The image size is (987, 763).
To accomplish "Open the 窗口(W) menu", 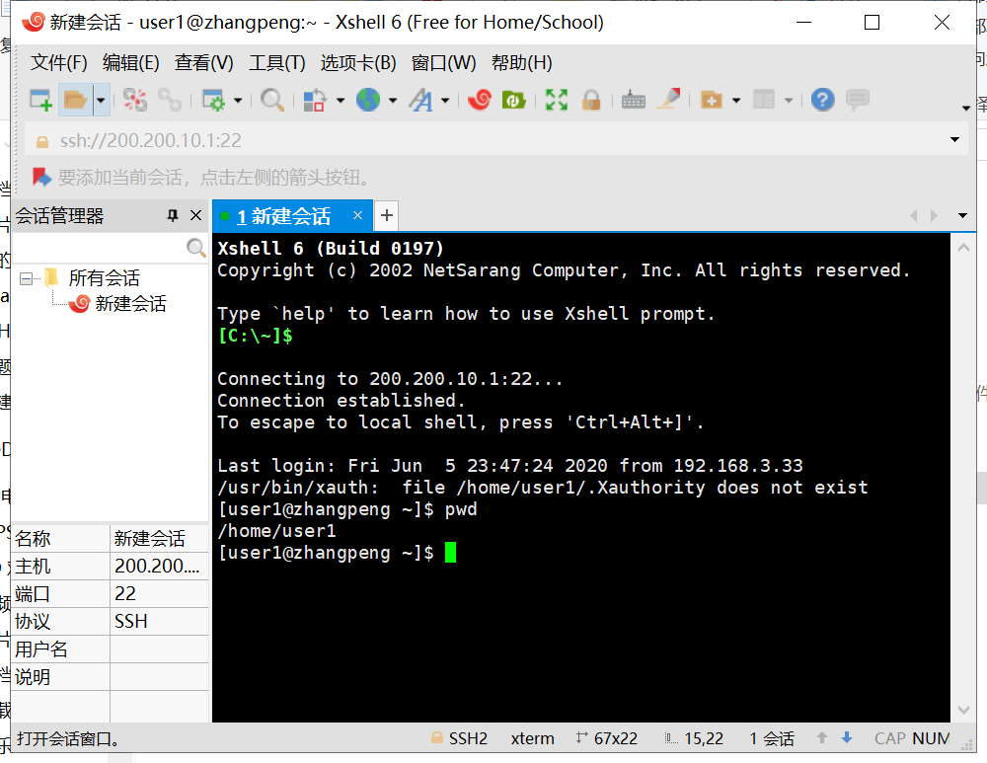I will [x=444, y=63].
